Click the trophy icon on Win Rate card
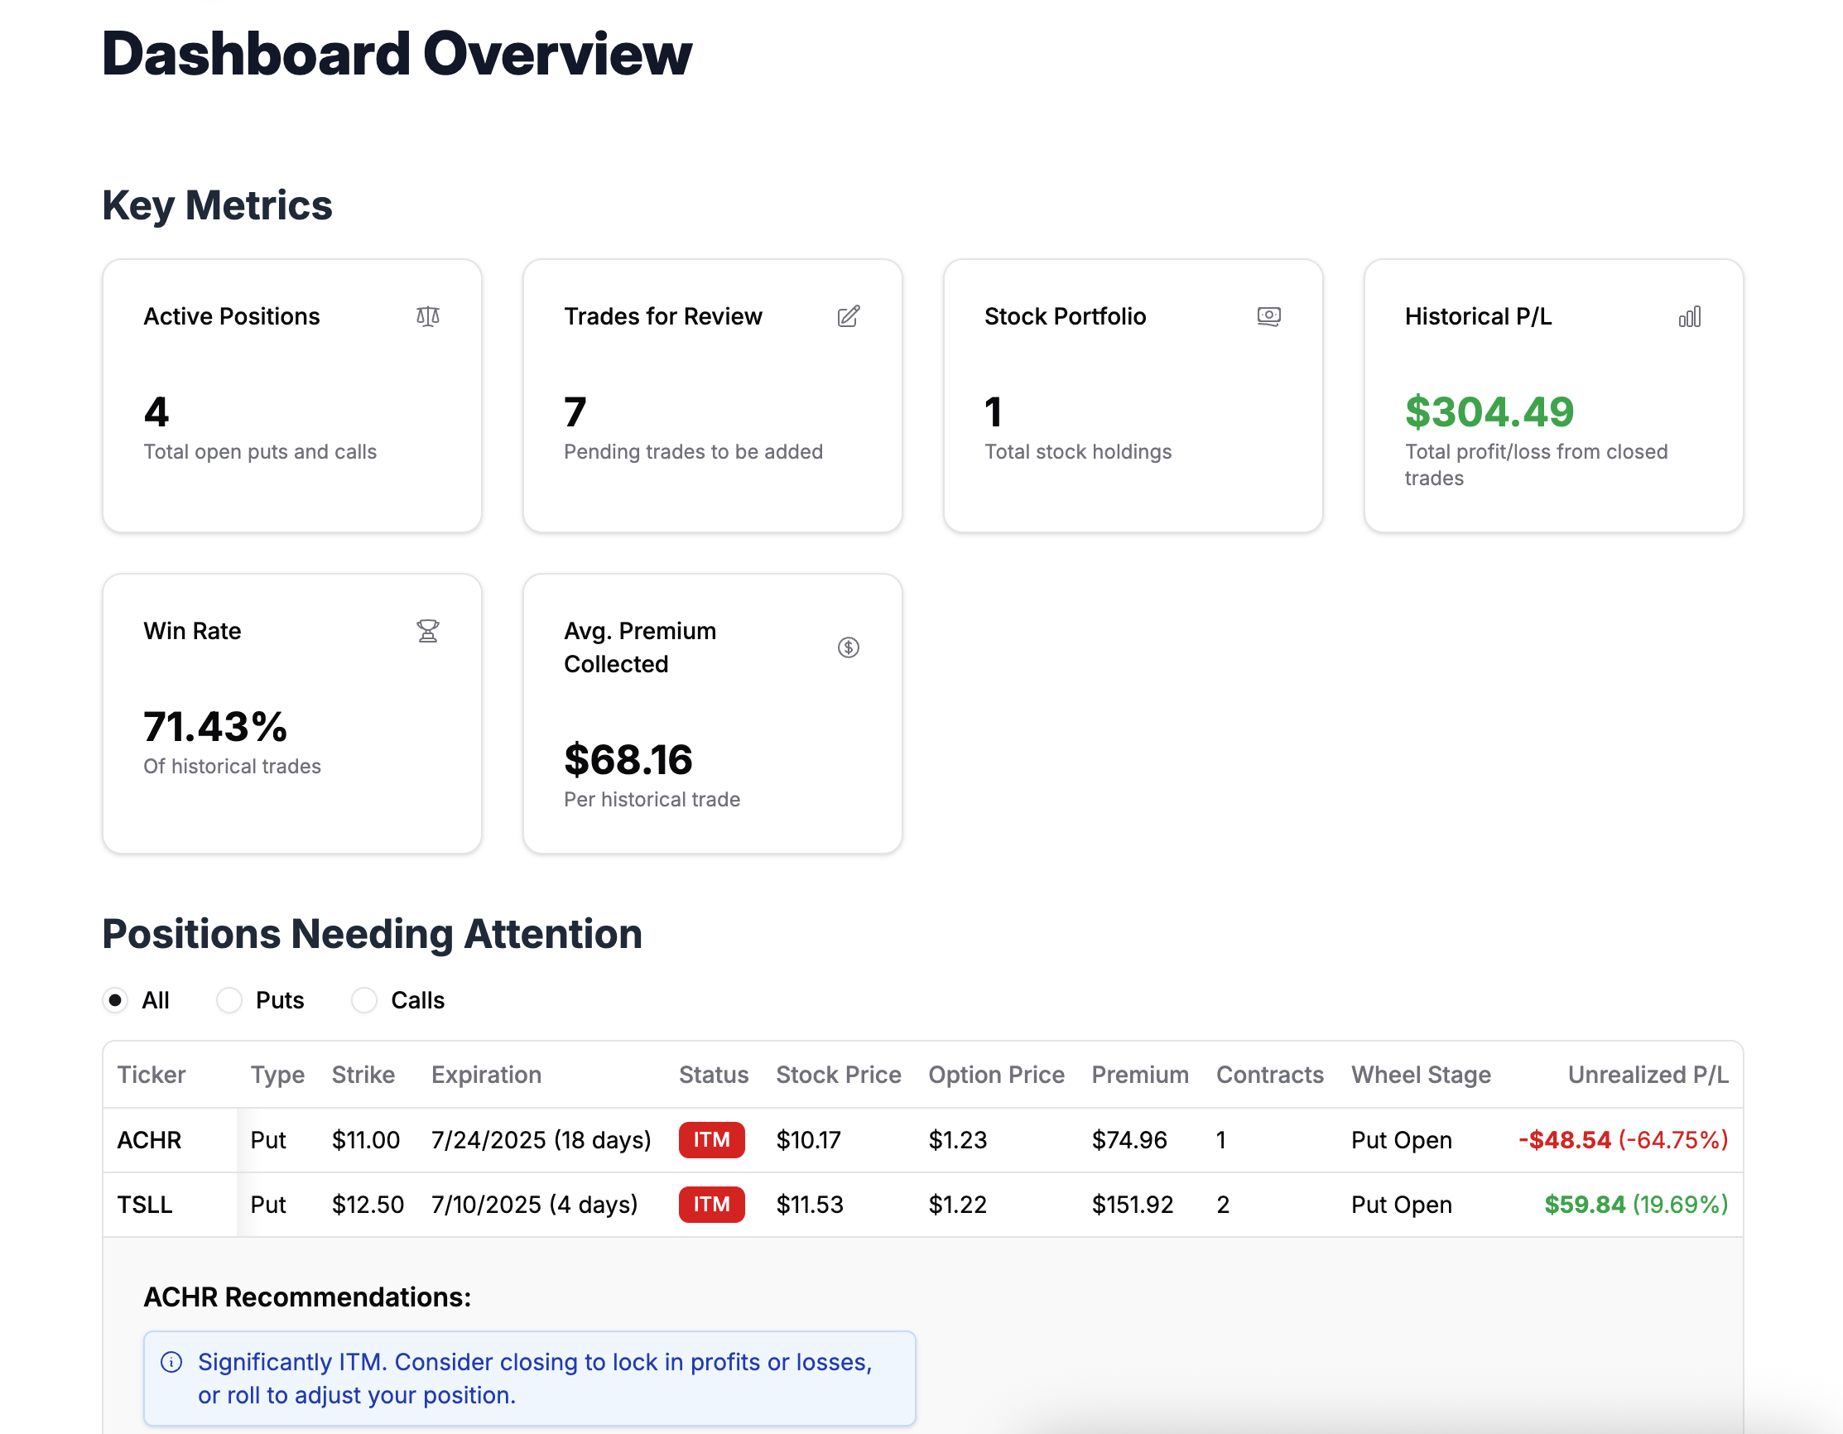This screenshot has height=1434, width=1843. [x=429, y=631]
